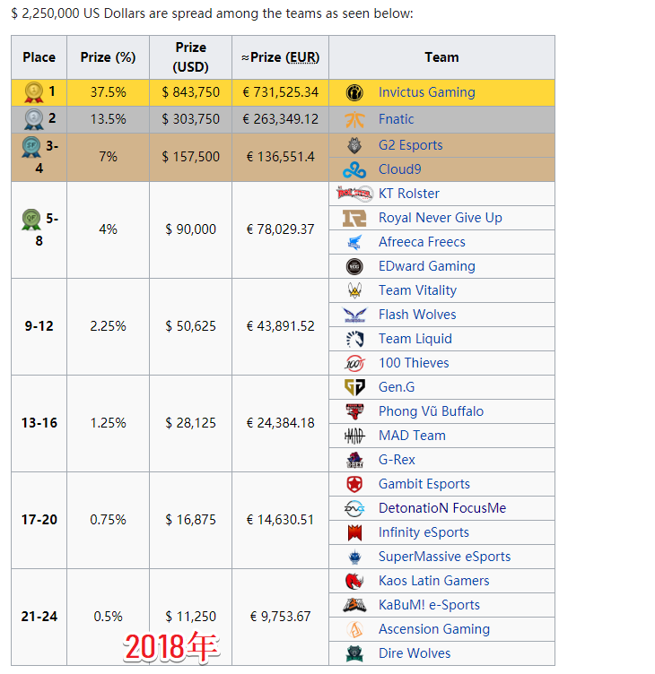Click the gold first-place medal icon
This screenshot has height=674, width=655.
(33, 92)
